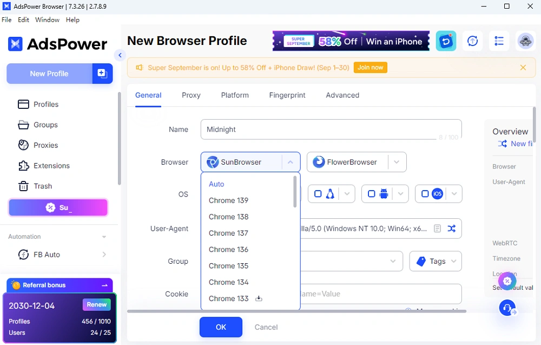Open the Tags dropdown
Viewport: 541px width, 345px height.
[436, 261]
